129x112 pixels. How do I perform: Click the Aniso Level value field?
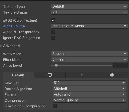pyautogui.click(x=121, y=66)
